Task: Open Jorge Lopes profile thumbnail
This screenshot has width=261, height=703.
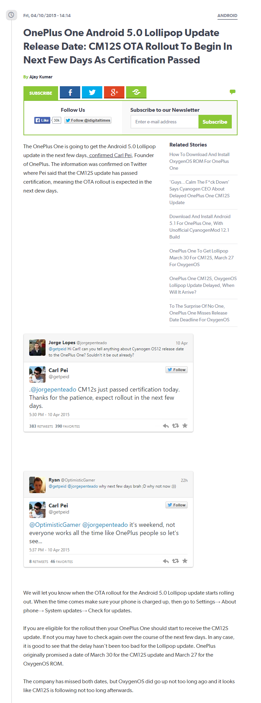Action: click(37, 348)
